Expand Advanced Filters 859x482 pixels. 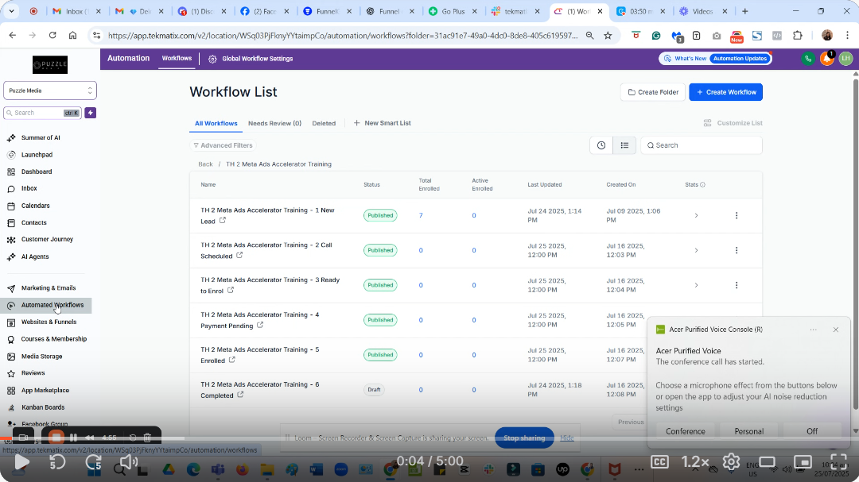(x=223, y=145)
